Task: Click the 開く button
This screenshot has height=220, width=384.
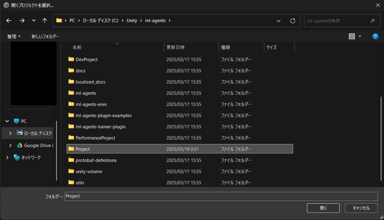Action: [323, 208]
